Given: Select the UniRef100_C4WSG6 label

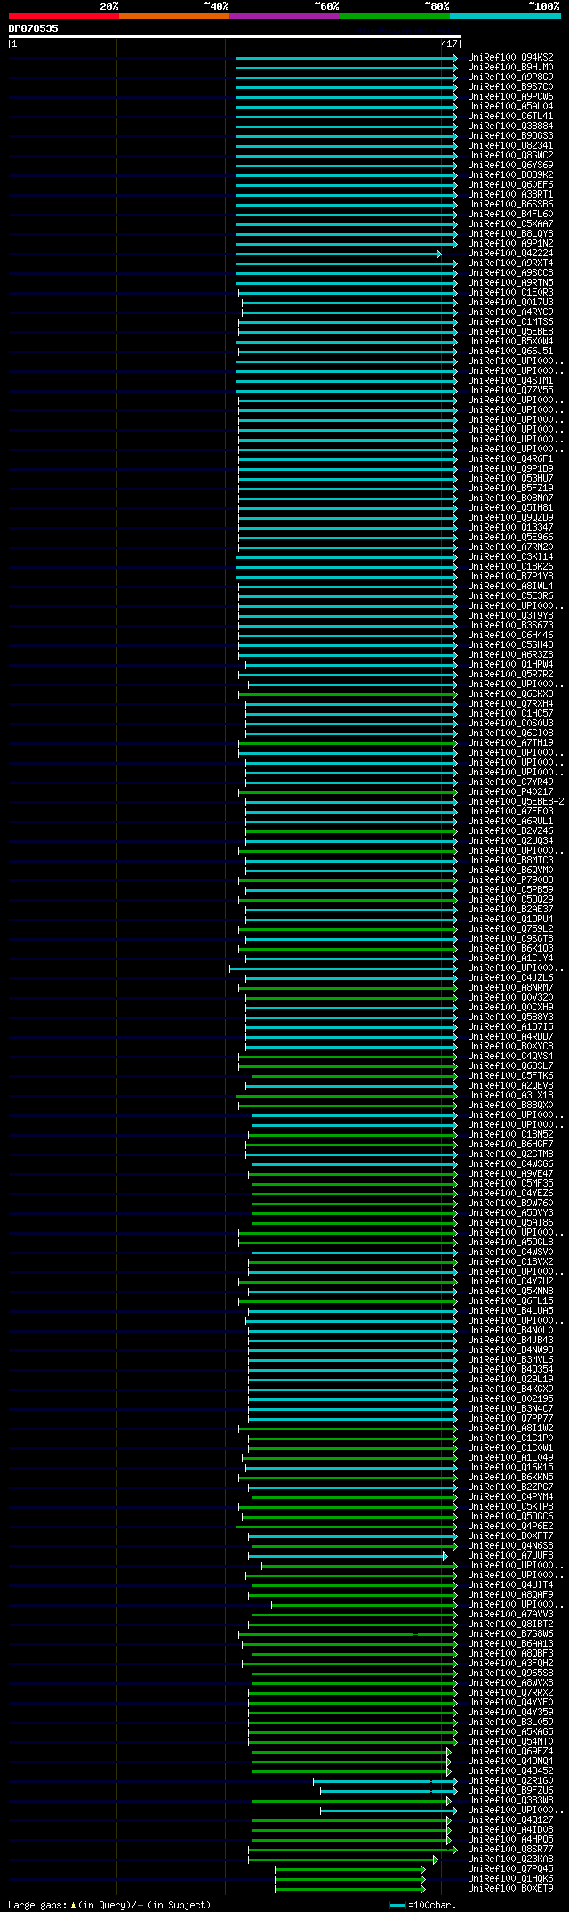Looking at the screenshot, I should (x=510, y=1163).
